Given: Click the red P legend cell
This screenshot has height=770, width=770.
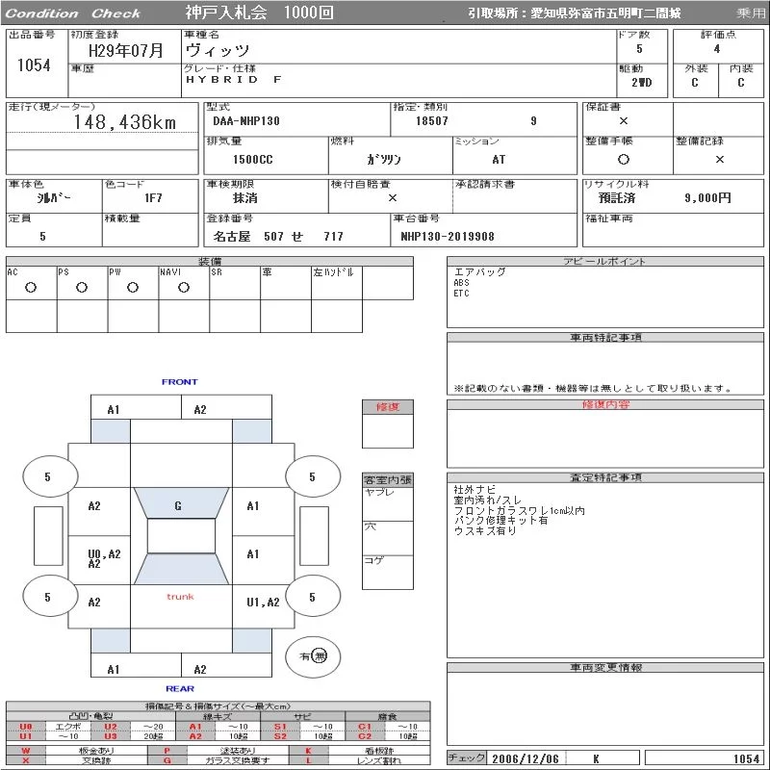Looking at the screenshot, I should pyautogui.click(x=167, y=751).
